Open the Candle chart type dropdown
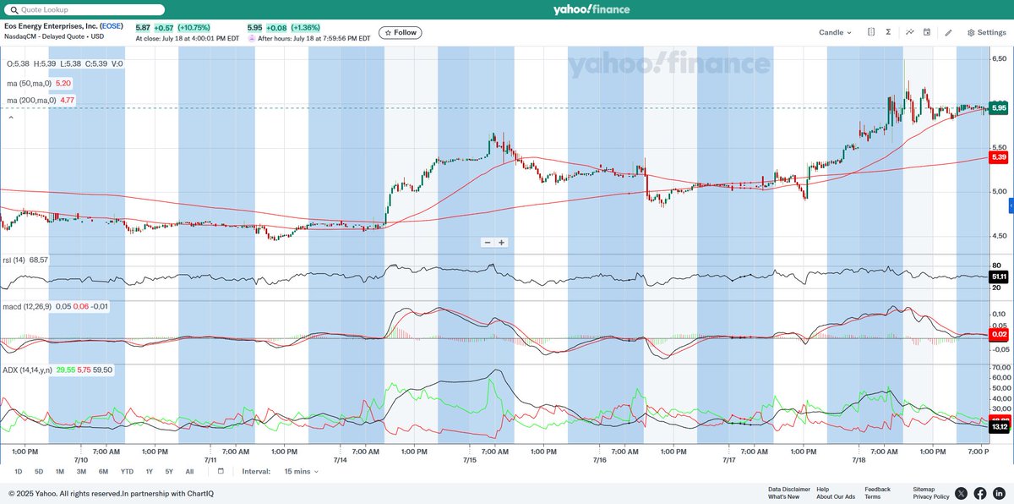 pos(836,32)
